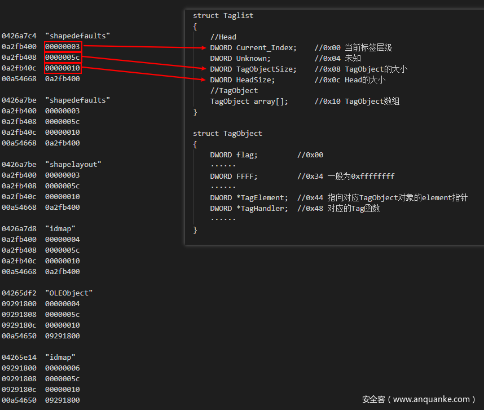The height and width of the screenshot is (410, 484).
Task: Click the //Head comment line
Action: tap(223, 37)
